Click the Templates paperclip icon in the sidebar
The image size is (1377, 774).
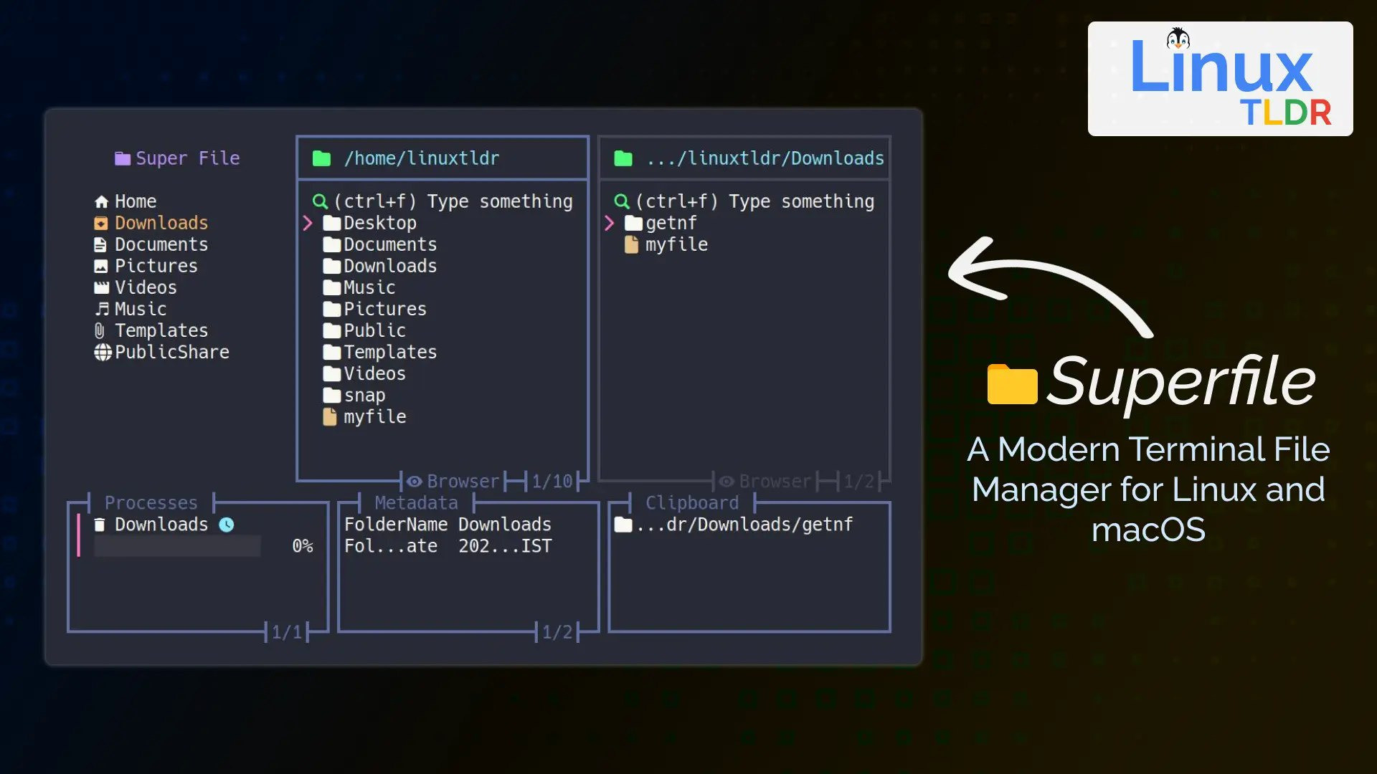[100, 330]
